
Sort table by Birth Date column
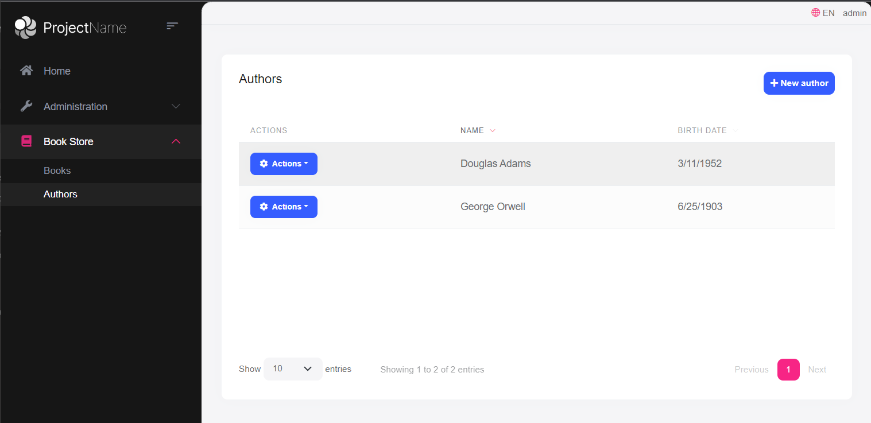[702, 130]
